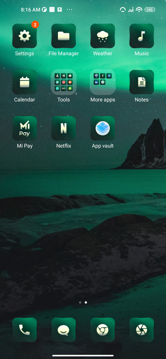This screenshot has height=359, width=166.
Task: Tap the 'Mi Pay' label text
Action: point(25,146)
